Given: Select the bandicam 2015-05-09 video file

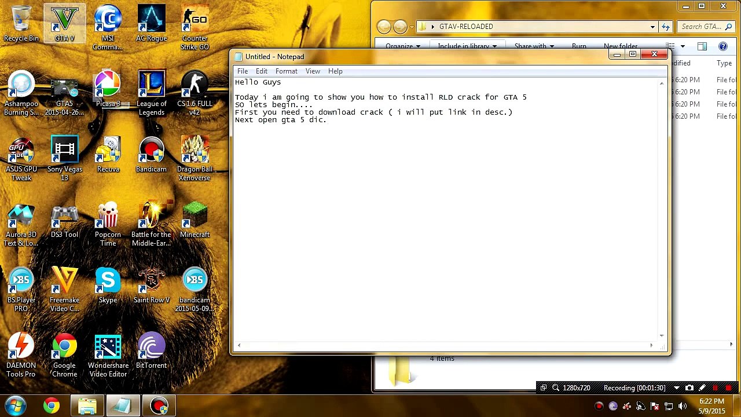Looking at the screenshot, I should [195, 290].
